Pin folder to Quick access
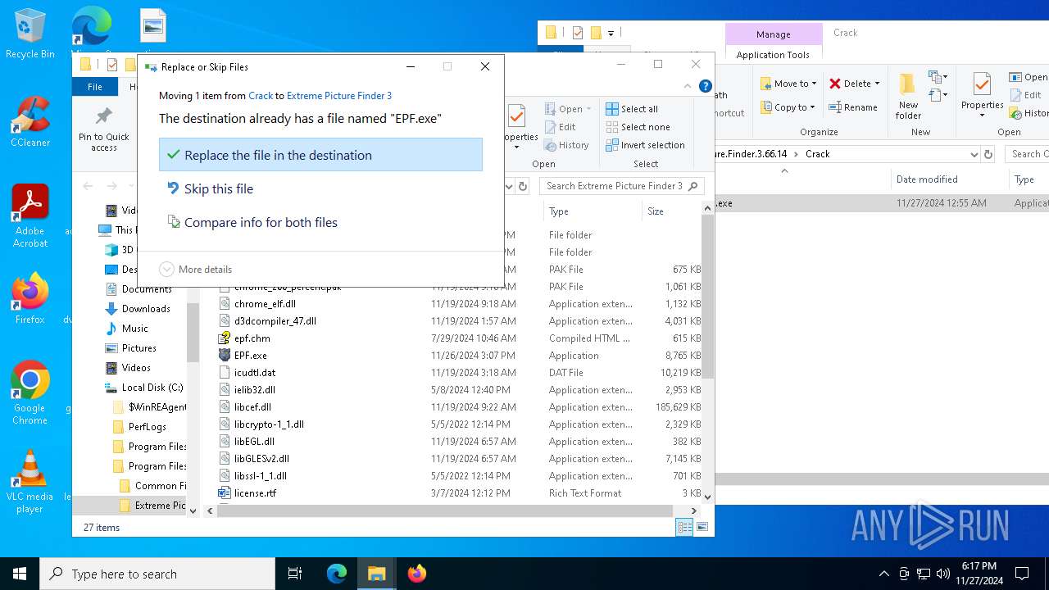1049x590 pixels. 104,129
